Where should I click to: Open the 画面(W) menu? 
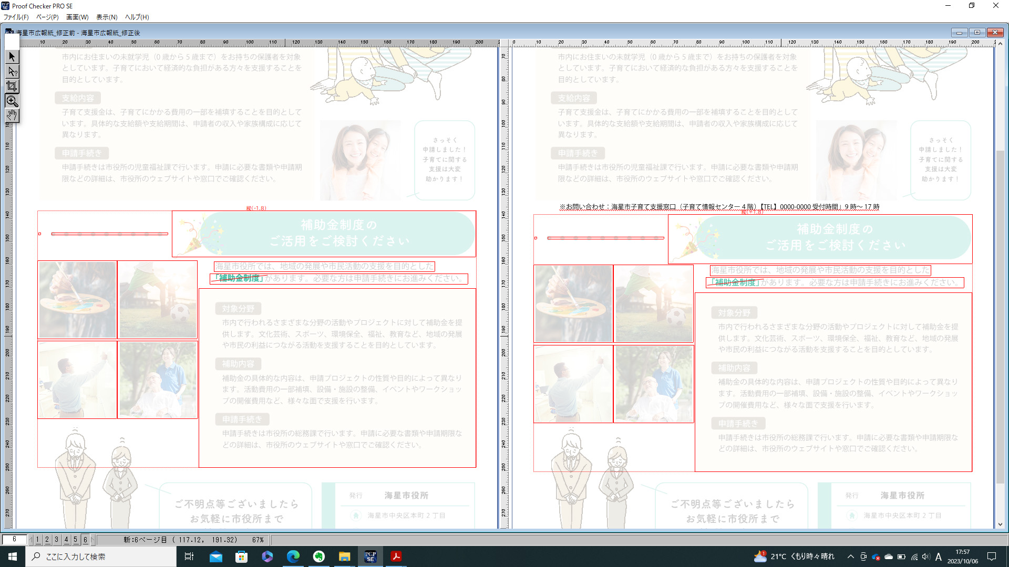[77, 17]
